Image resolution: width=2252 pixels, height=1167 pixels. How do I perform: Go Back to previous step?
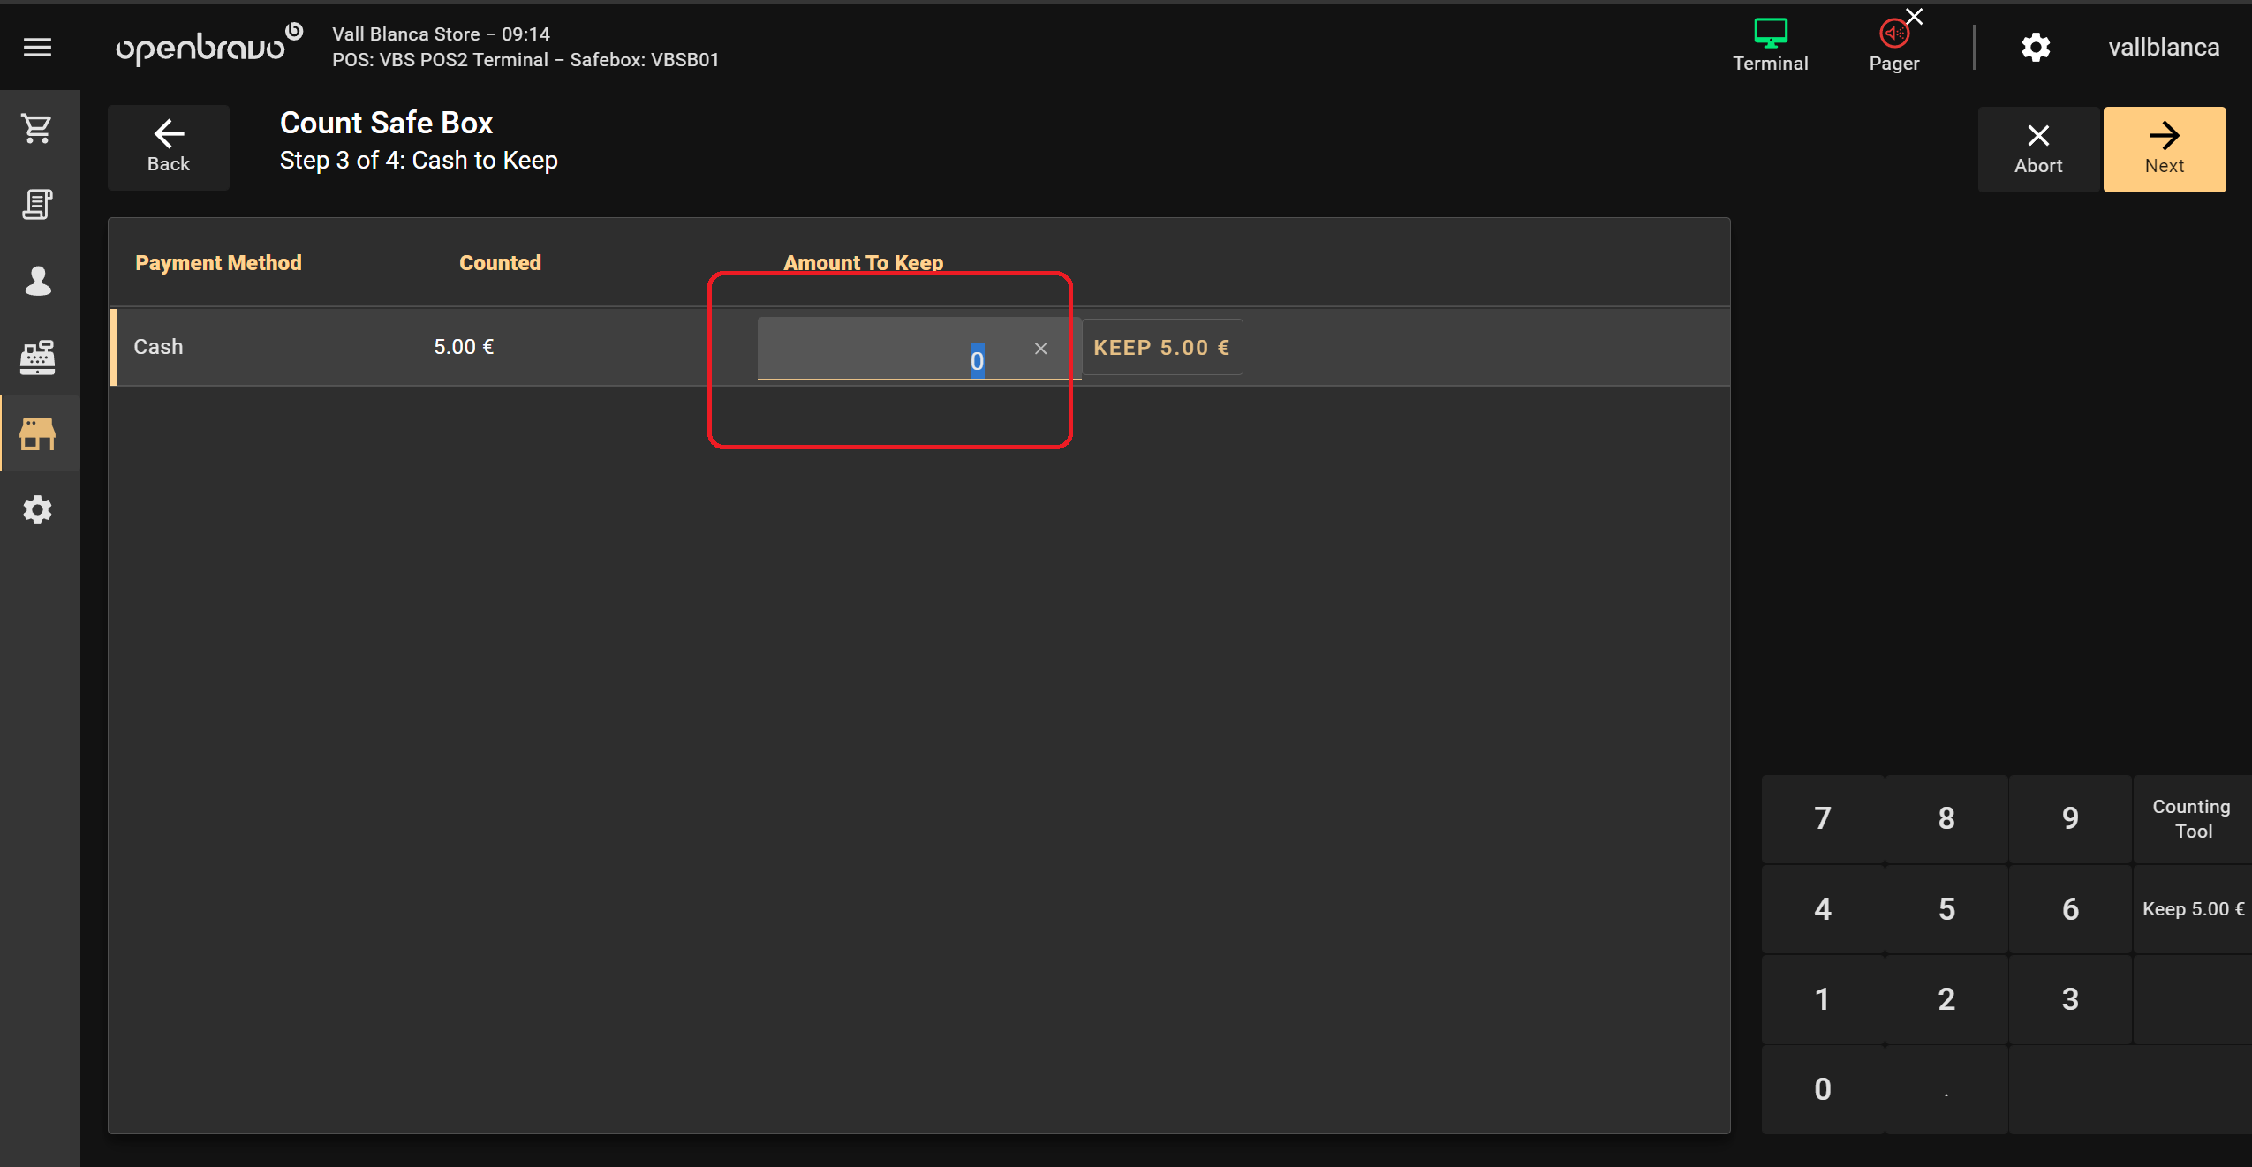click(168, 147)
